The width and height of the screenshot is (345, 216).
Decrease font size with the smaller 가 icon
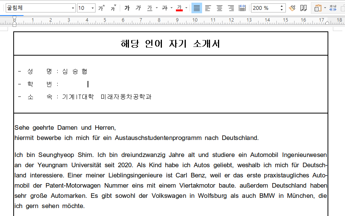pyautogui.click(x=113, y=8)
